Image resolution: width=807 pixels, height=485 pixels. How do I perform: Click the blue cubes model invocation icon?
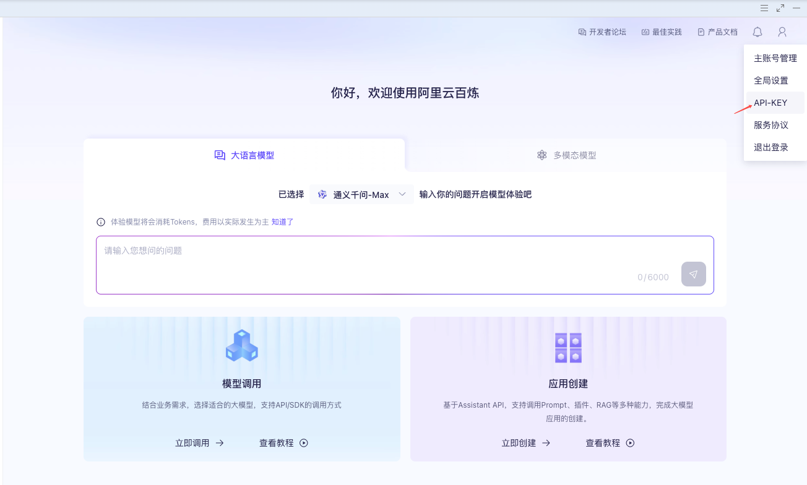click(x=241, y=346)
